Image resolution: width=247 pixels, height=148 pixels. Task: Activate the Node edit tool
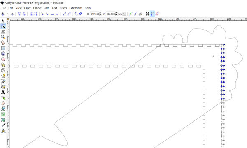click(x=3, y=26)
